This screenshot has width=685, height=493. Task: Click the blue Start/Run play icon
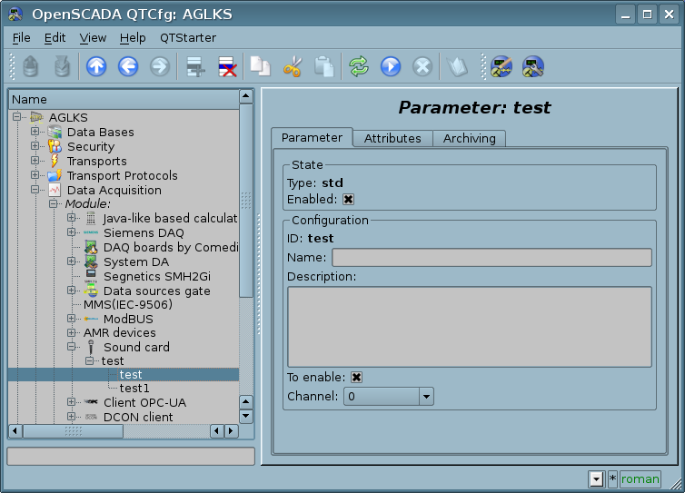(x=391, y=66)
